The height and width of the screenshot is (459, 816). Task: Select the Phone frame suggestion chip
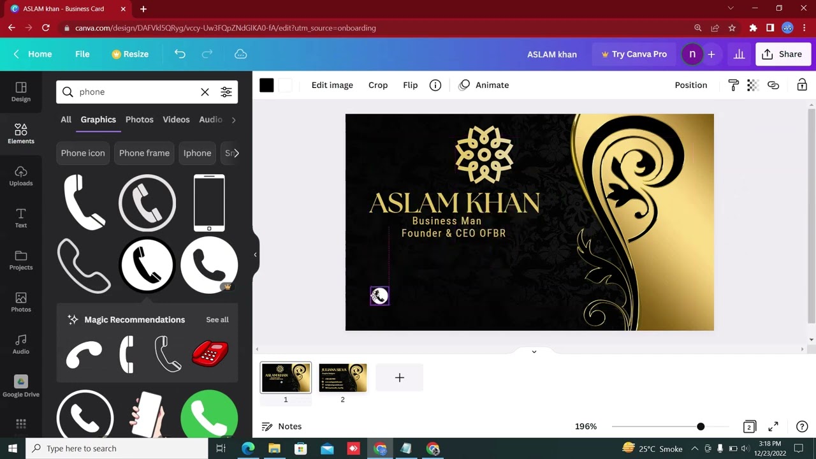coord(144,153)
